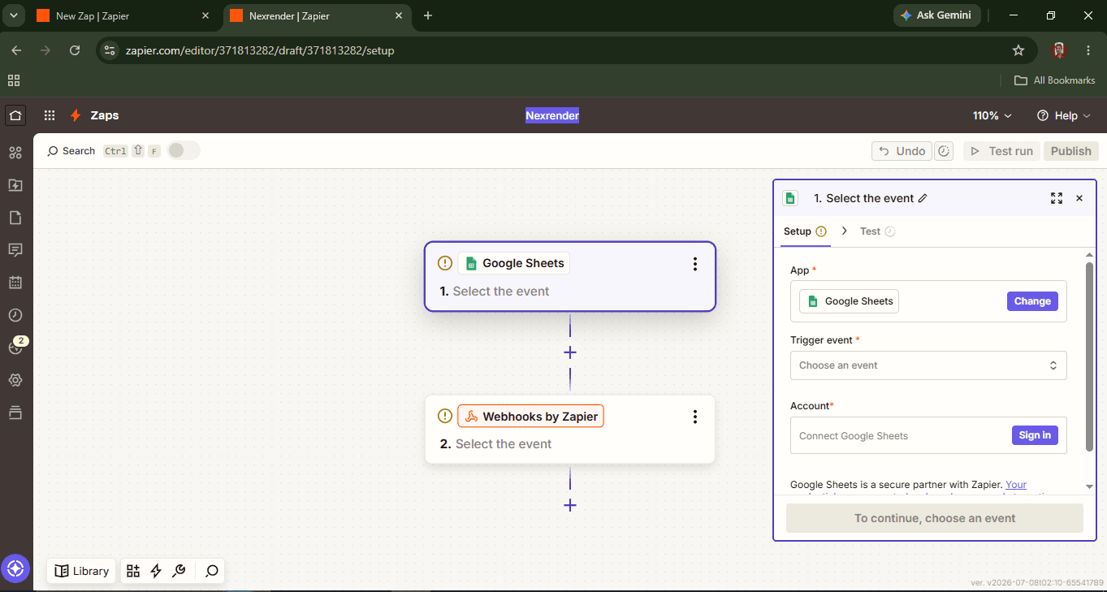Reload the browser page
The image size is (1107, 592).
(x=75, y=50)
